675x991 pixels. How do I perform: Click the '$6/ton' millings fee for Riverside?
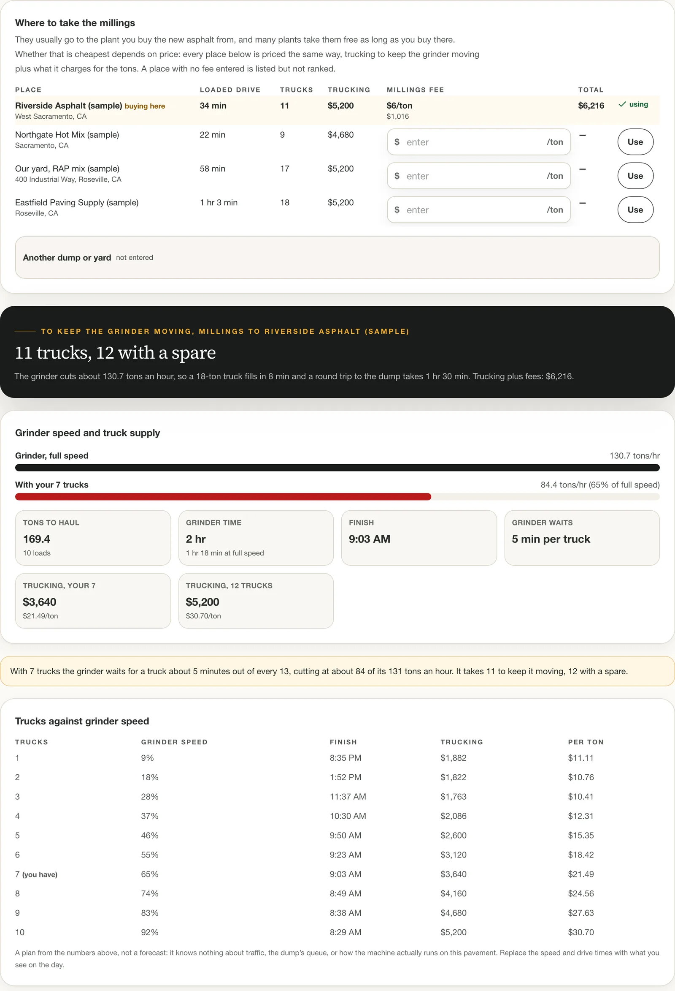click(x=400, y=106)
